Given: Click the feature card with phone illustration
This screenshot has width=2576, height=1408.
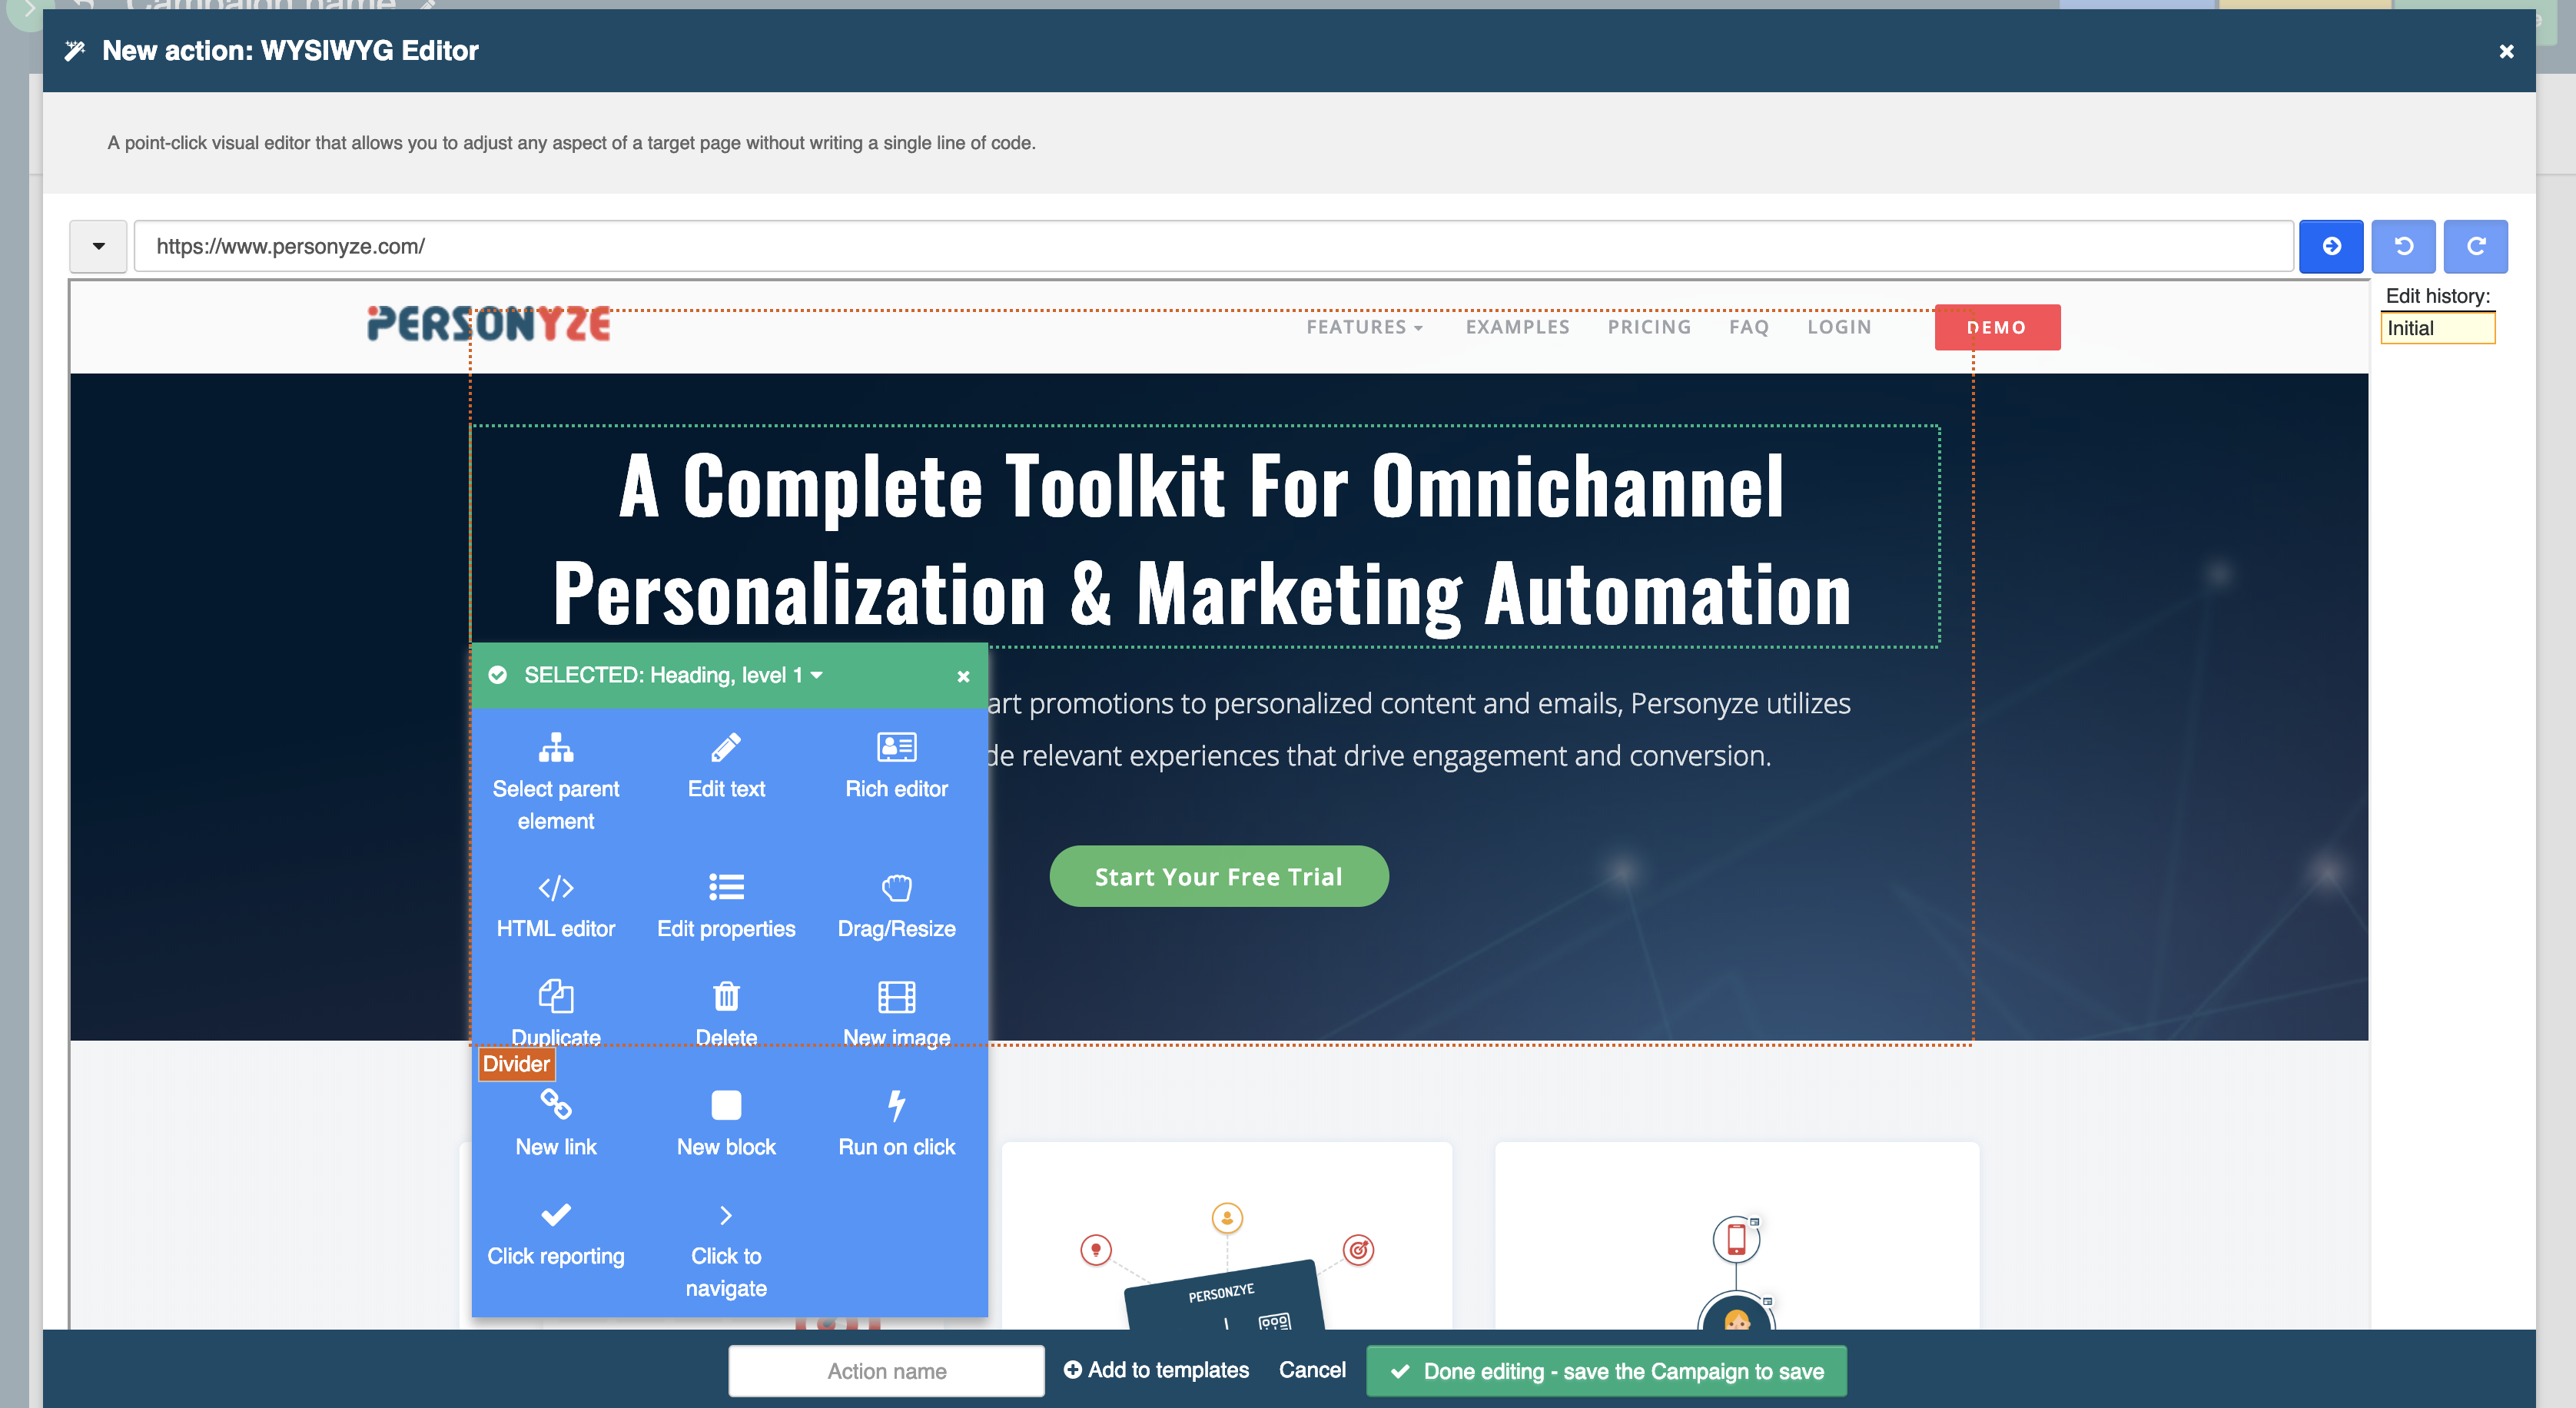Looking at the screenshot, I should 1736,1236.
